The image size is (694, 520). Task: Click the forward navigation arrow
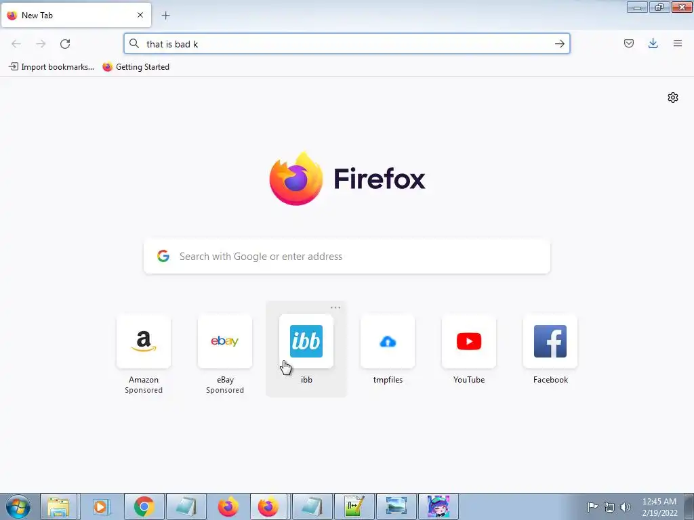tap(41, 44)
